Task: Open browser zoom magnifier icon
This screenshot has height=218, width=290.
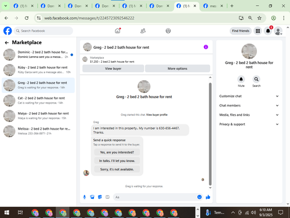Action: click(250, 18)
